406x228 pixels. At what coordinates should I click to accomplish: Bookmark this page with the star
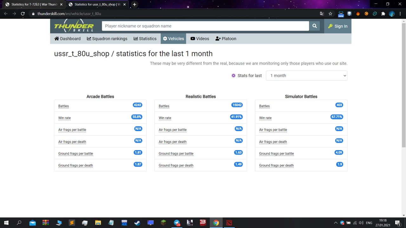pyautogui.click(x=331, y=14)
